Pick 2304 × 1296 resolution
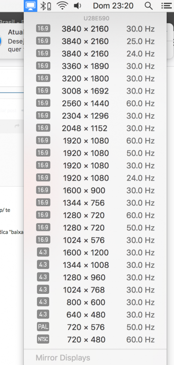This screenshot has width=174, height=365. point(95,116)
